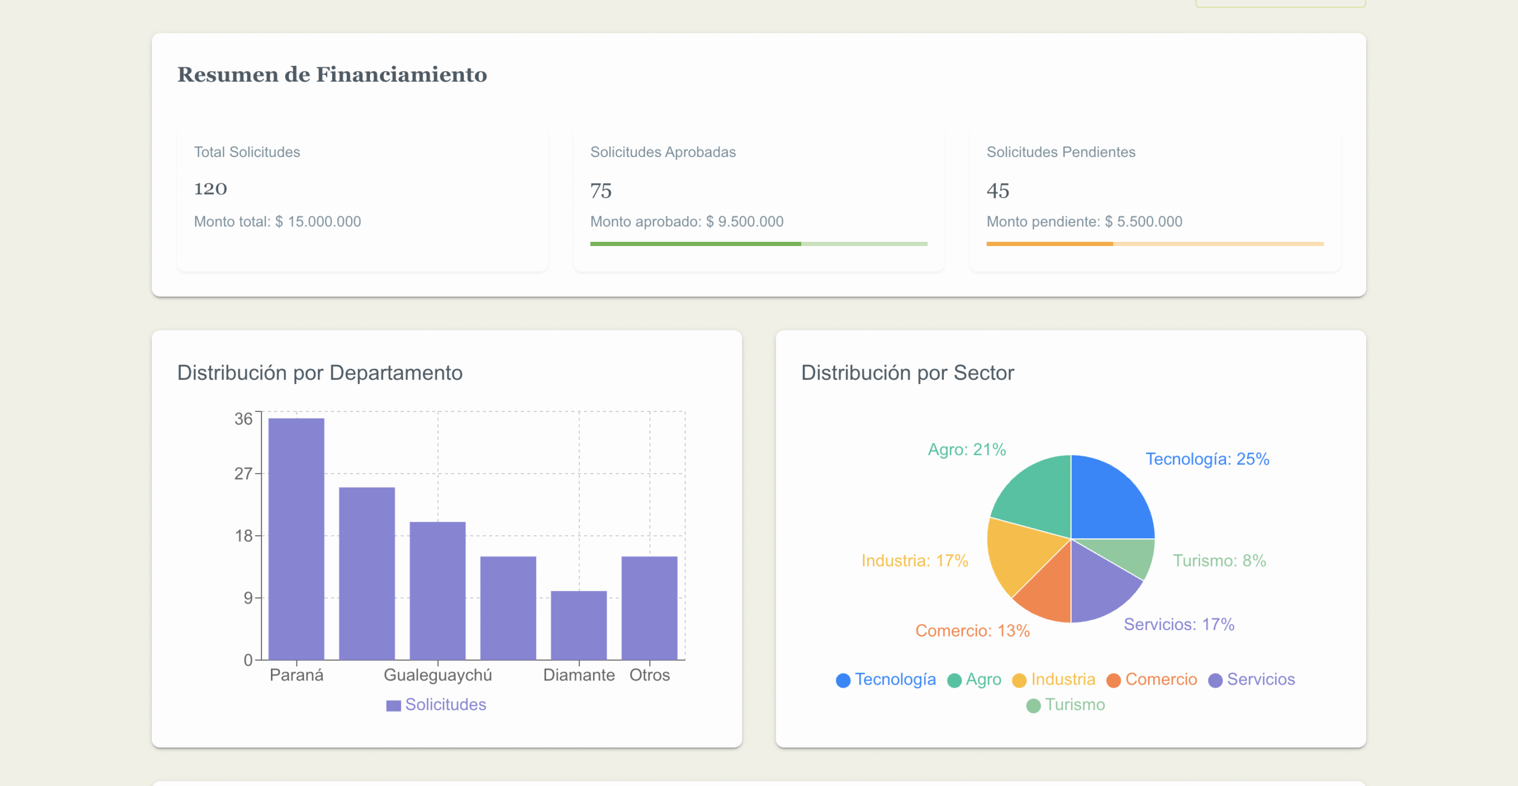Click the Comercio: 13% label

click(972, 630)
